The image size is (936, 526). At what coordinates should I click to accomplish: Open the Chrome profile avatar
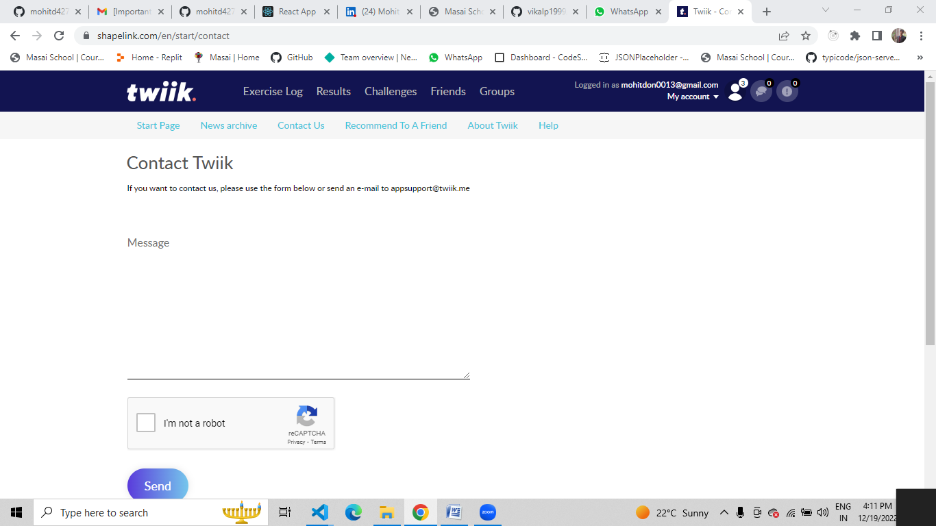(899, 35)
